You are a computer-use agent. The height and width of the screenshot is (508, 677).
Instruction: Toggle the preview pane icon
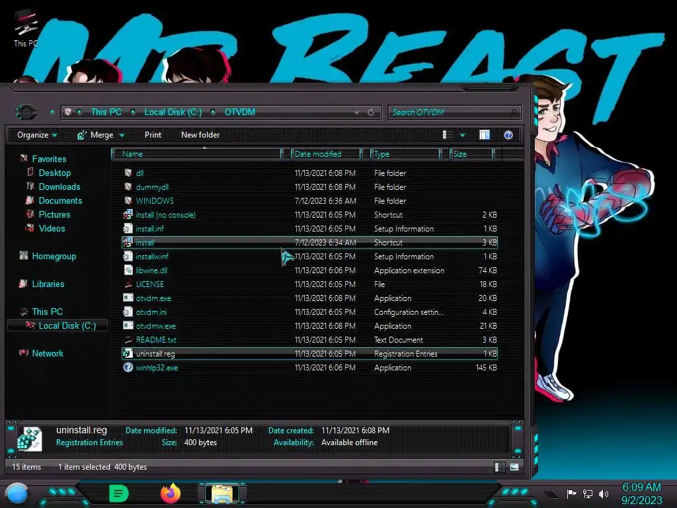(485, 135)
